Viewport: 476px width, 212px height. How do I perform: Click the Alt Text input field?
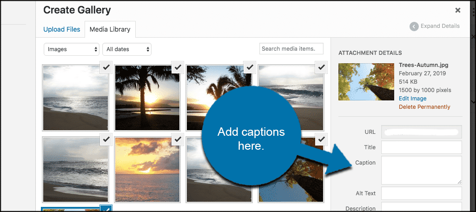(421, 193)
